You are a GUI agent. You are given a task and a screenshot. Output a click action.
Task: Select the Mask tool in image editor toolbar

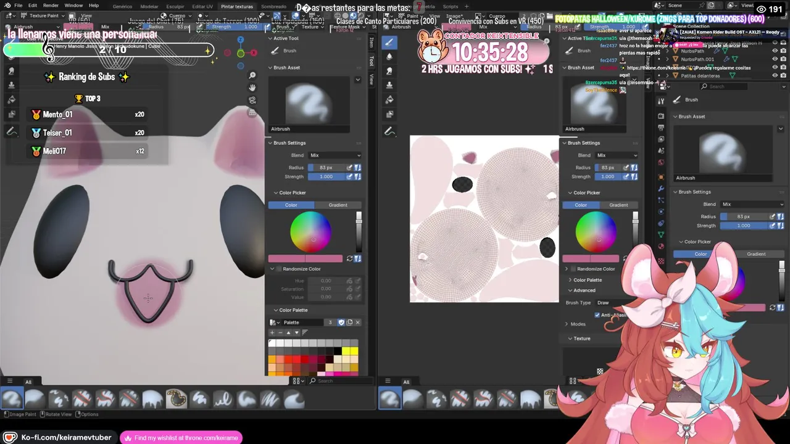coord(389,113)
